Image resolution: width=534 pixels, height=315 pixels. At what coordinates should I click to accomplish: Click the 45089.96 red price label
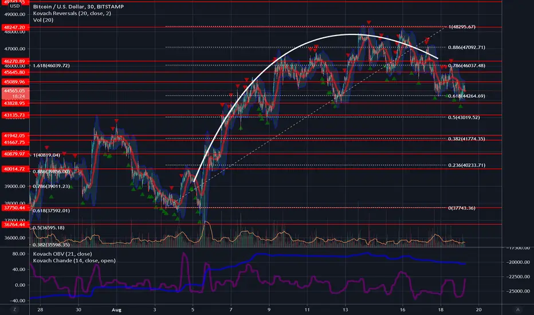click(15, 82)
